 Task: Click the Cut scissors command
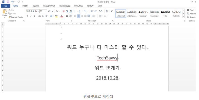[x=11, y=10]
